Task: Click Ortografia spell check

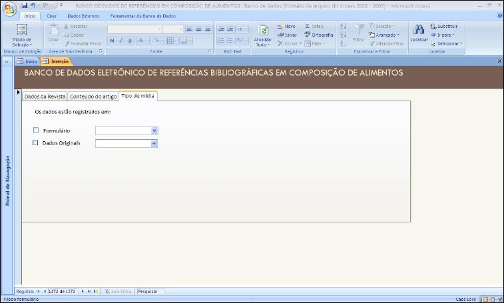Action: pyautogui.click(x=319, y=35)
